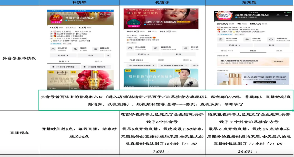
Task: Open 林清轩 video with 1422 likes
Action: [x=58, y=80]
